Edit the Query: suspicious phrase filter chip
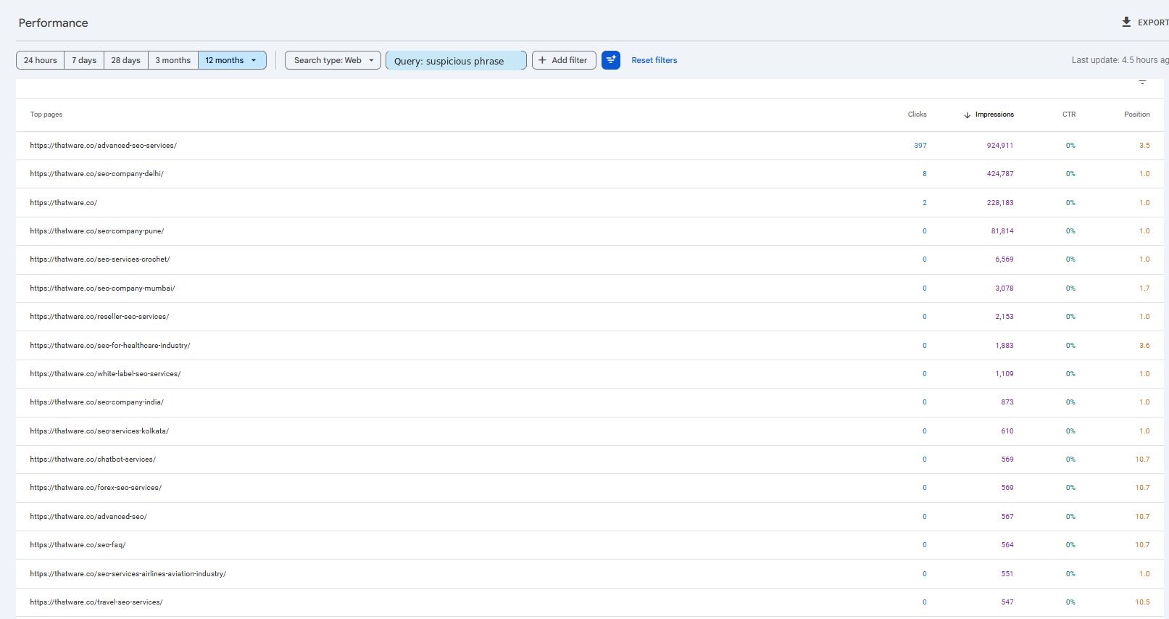 pyautogui.click(x=456, y=61)
